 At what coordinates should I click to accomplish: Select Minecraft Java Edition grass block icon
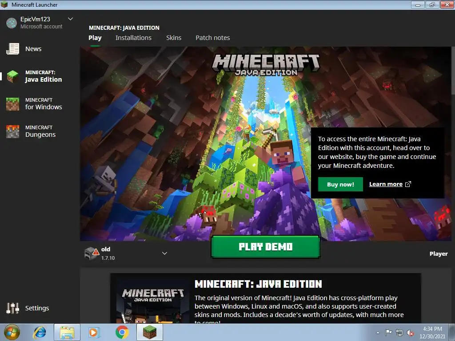[x=13, y=76]
